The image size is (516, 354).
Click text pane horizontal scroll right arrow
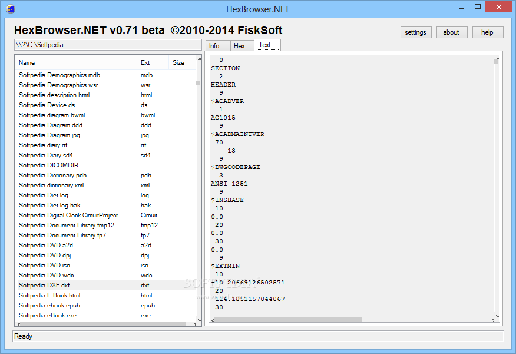coord(492,320)
